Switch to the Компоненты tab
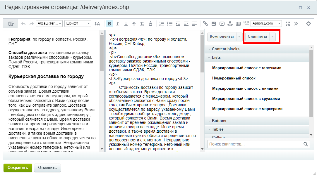This screenshot has width=317, height=175. (222, 37)
